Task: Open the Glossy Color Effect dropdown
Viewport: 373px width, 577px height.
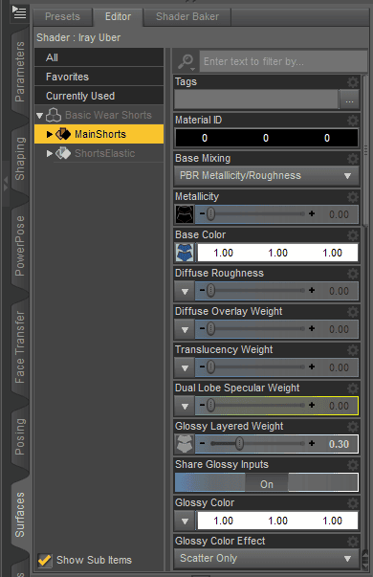Action: tap(266, 558)
